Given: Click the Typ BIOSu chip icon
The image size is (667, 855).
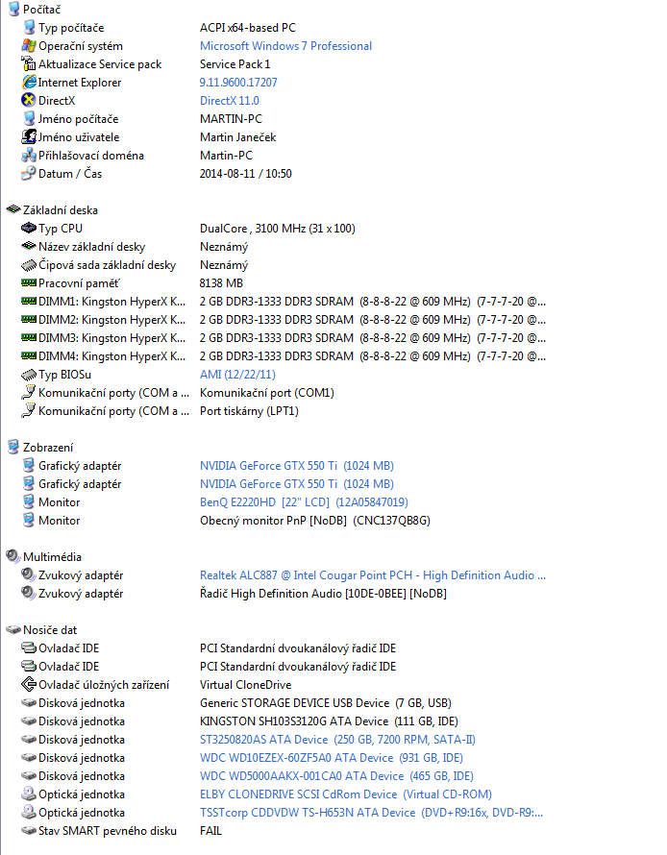Looking at the screenshot, I should tap(29, 375).
